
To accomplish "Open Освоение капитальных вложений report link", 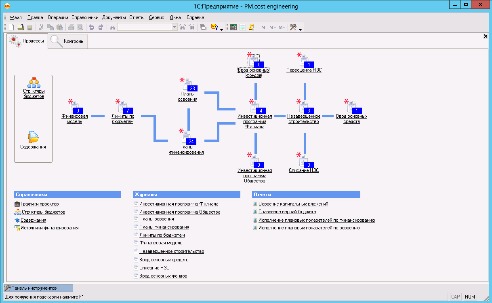I will click(x=293, y=204).
